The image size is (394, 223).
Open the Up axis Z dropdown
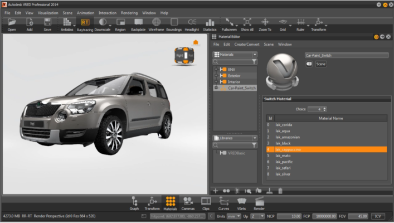tap(257, 216)
